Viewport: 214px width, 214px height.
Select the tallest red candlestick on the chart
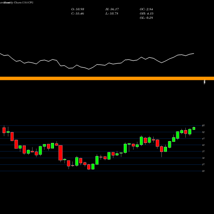click(x=60, y=153)
